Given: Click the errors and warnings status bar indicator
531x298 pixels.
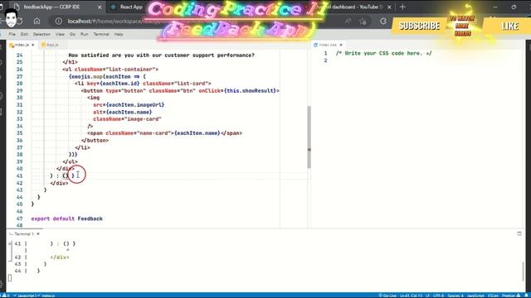Looking at the screenshot, I should [5, 296].
